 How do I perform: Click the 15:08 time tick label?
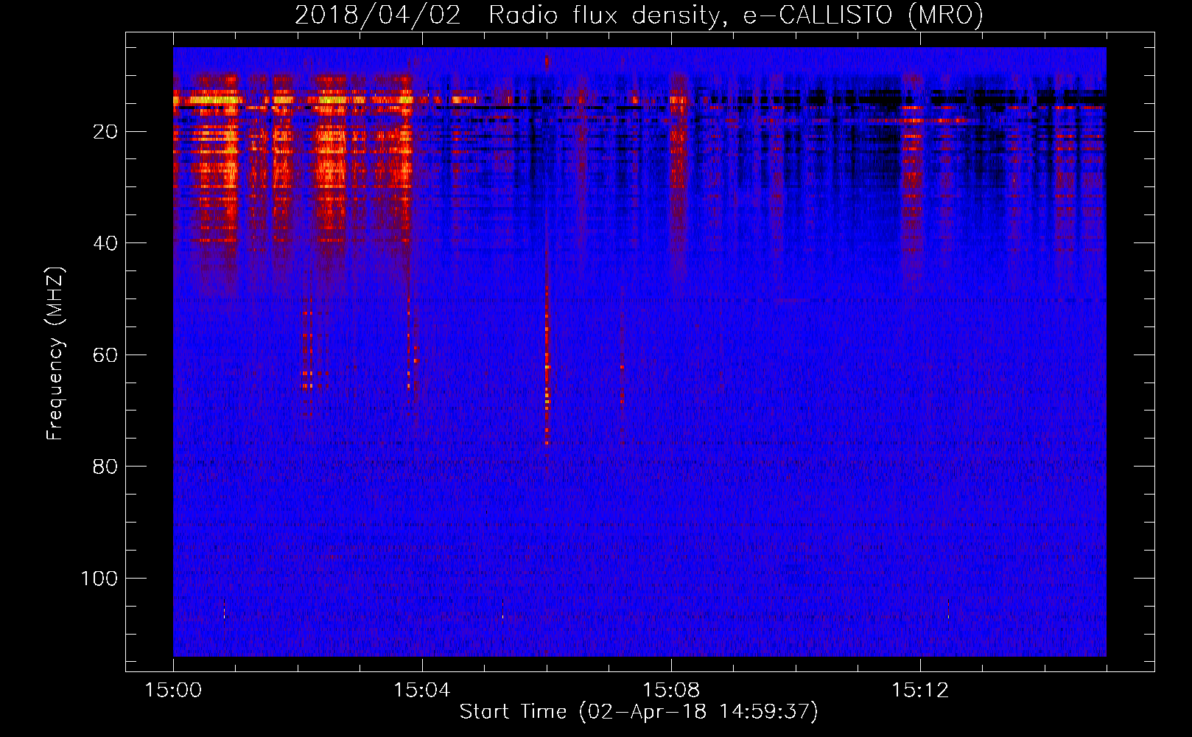point(671,691)
